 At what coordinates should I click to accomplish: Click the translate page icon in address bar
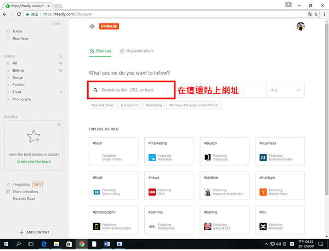point(310,14)
